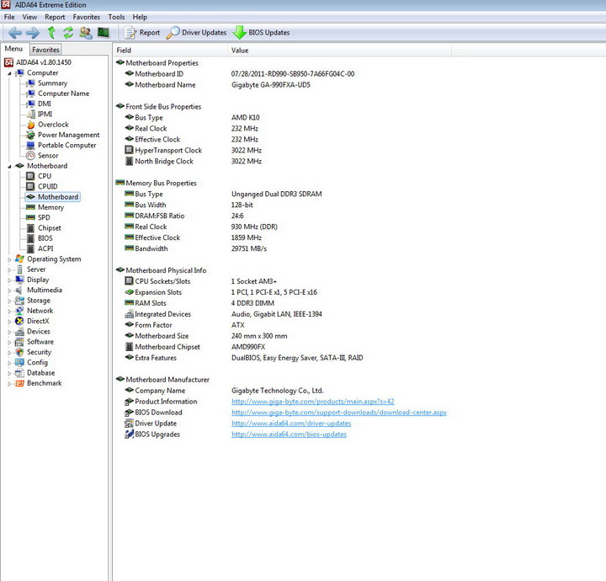
Task: Open the aida64.com bios-updates link
Action: (x=289, y=434)
